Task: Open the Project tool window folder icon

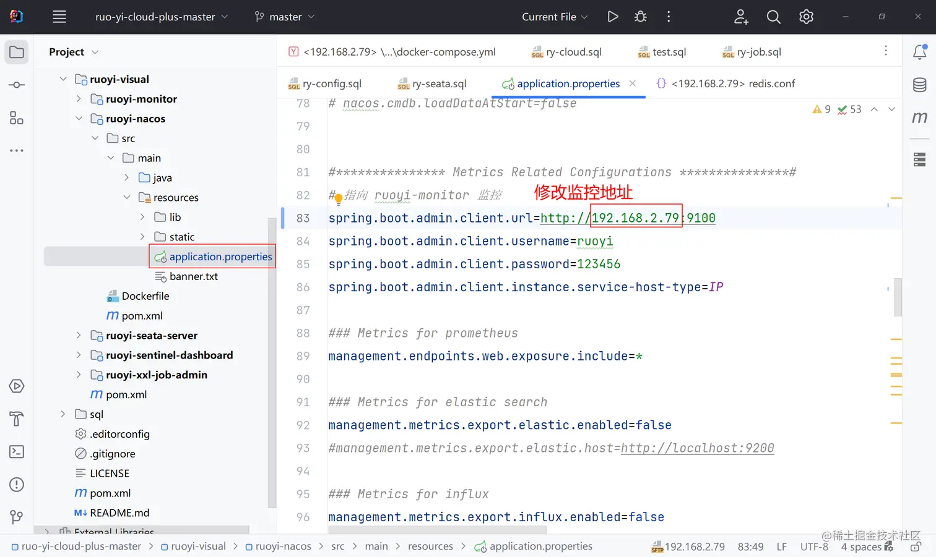Action: point(17,52)
